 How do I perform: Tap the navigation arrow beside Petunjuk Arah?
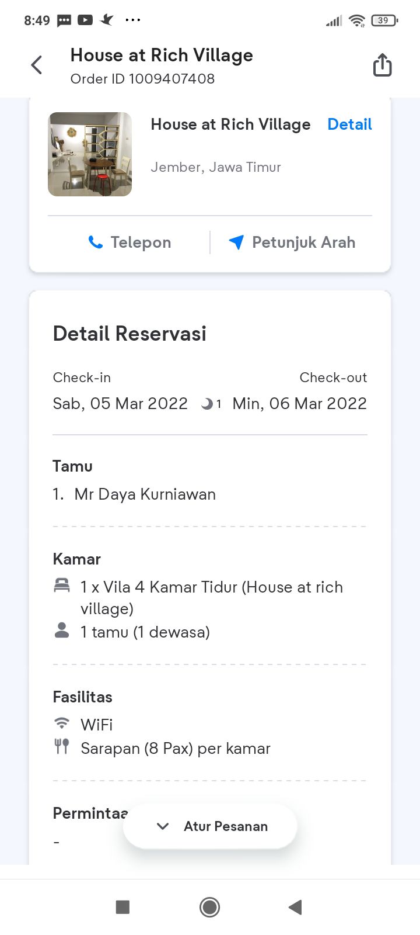[x=236, y=242]
